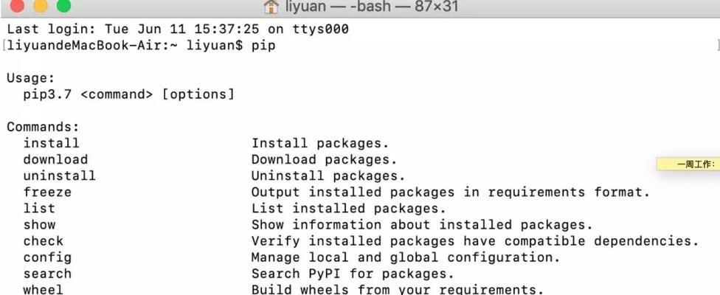Click the 'download' command name
The height and width of the screenshot is (295, 720).
pyautogui.click(x=55, y=159)
